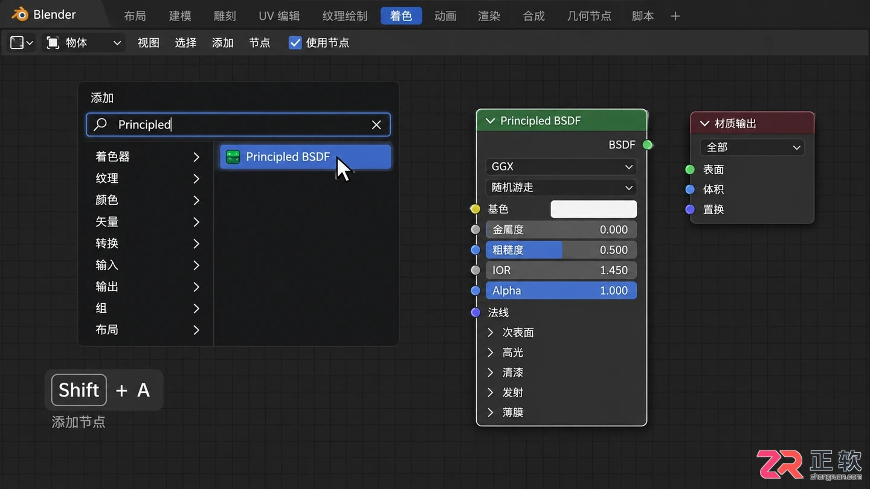The width and height of the screenshot is (870, 489).
Task: Click the blue 粗糙度 input socket
Action: tap(475, 250)
